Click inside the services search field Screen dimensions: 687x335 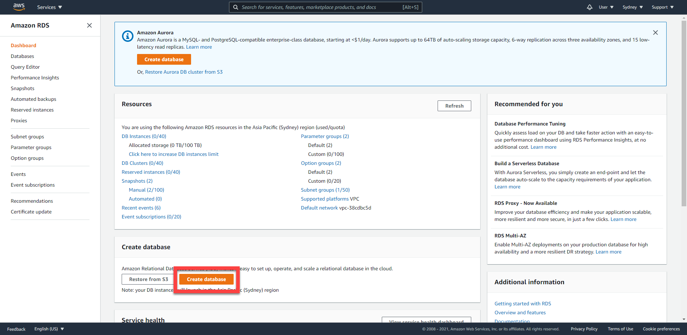point(322,7)
